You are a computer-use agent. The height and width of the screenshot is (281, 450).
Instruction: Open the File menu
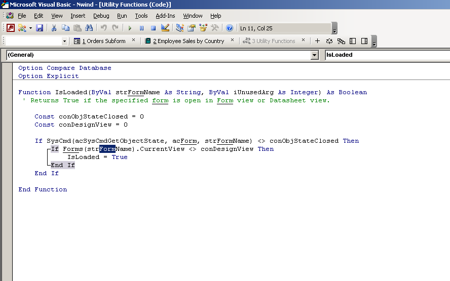click(22, 16)
